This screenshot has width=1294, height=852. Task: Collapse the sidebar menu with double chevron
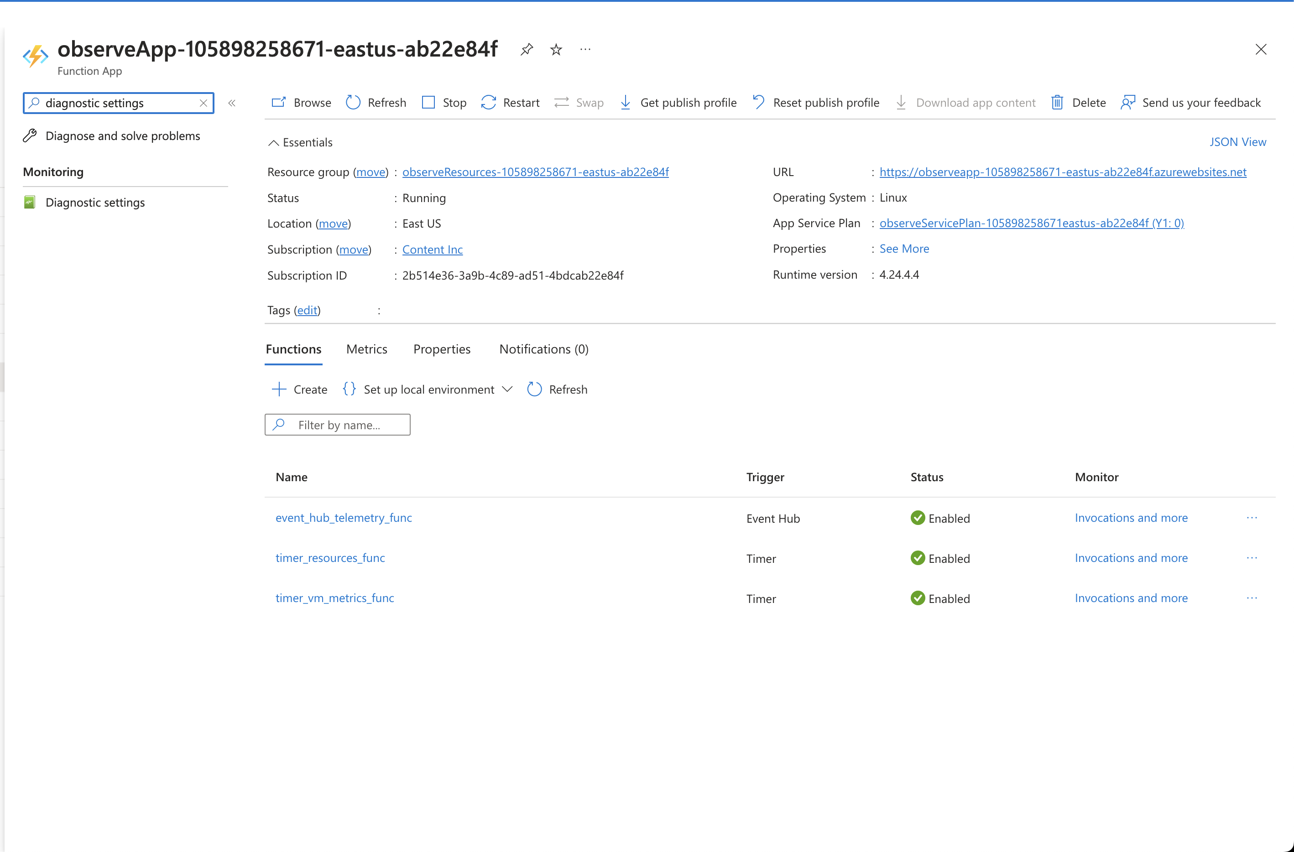tap(232, 103)
